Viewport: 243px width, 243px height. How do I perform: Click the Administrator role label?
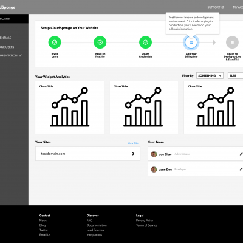tap(182, 154)
